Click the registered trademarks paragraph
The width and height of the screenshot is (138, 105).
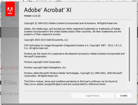pyautogui.click(x=73, y=32)
